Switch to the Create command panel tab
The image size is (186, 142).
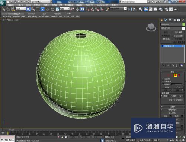[x=162, y=20]
